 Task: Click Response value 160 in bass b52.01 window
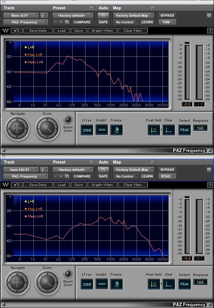coord(200,282)
